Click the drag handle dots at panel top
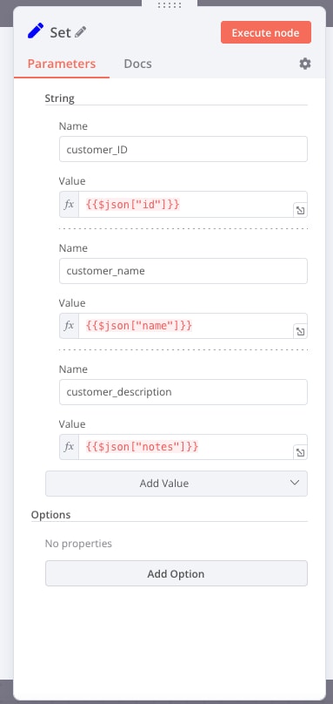This screenshot has width=333, height=704. [x=170, y=5]
